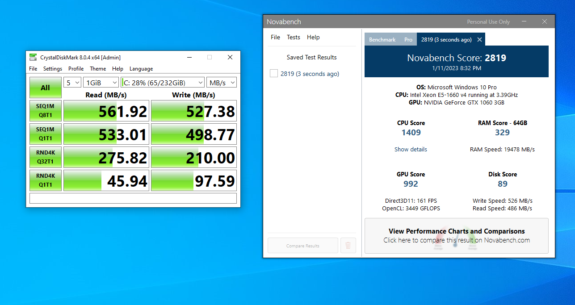This screenshot has height=305, width=575.
Task: Open Novabench File menu
Action: (x=275, y=37)
